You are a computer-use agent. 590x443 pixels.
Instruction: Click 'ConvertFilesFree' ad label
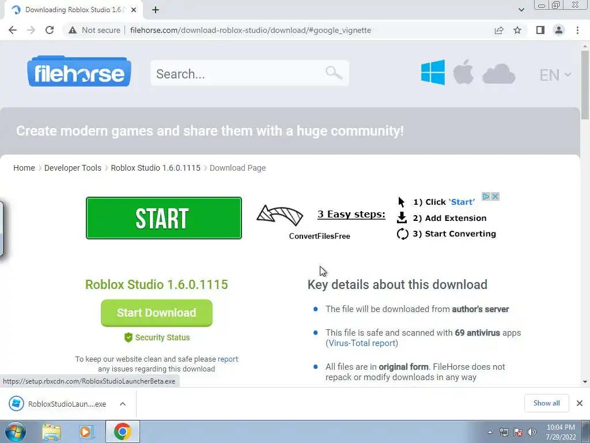319,236
